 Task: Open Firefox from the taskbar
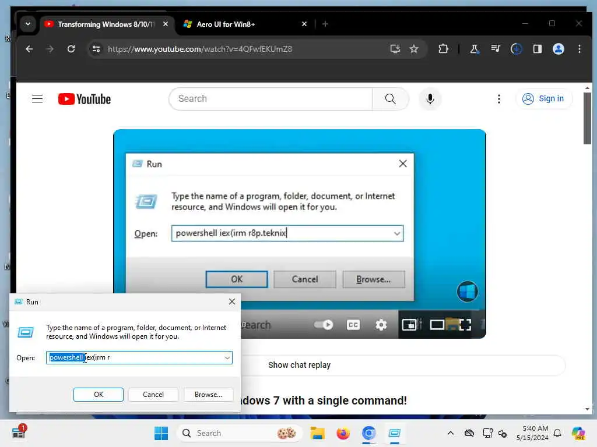(x=343, y=433)
